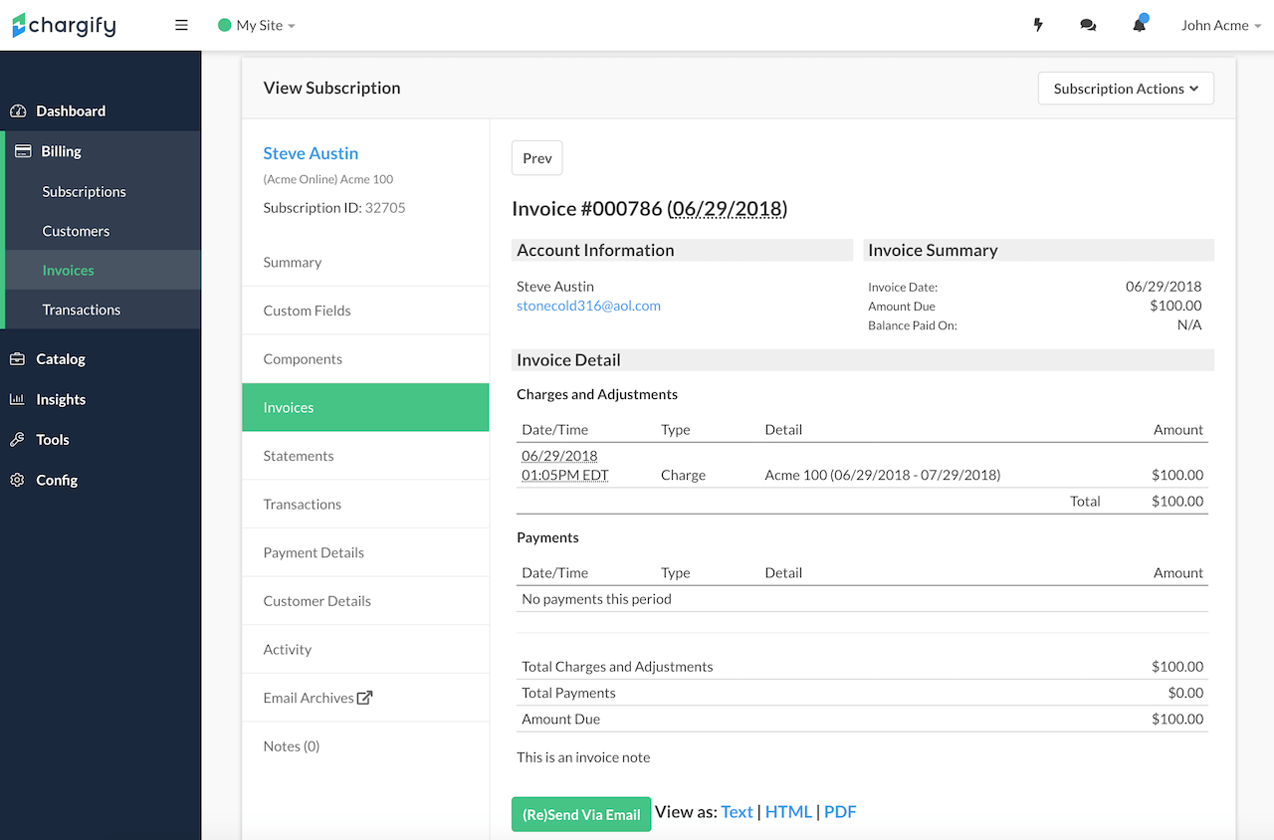The image size is (1274, 840).
Task: Click the underlined 06/29/2018 invoice title date
Action: (x=727, y=209)
